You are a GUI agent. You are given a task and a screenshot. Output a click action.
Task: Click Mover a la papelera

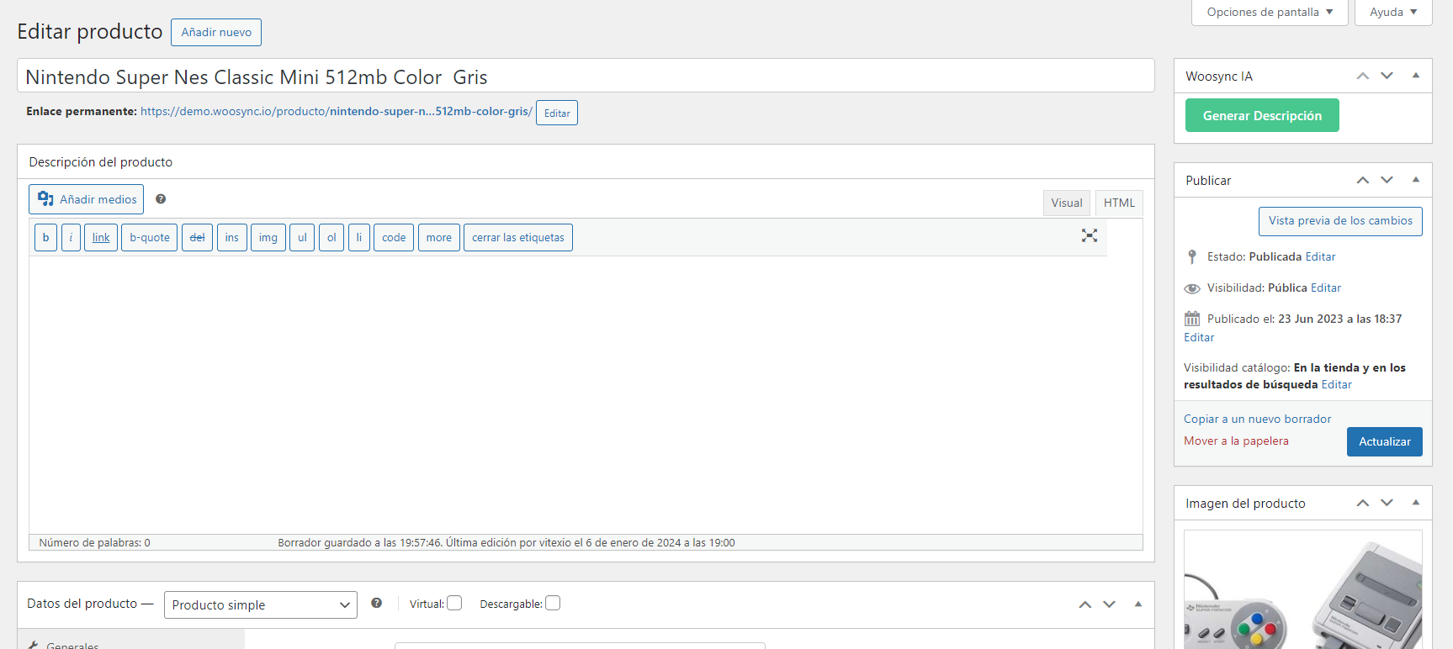point(1236,441)
